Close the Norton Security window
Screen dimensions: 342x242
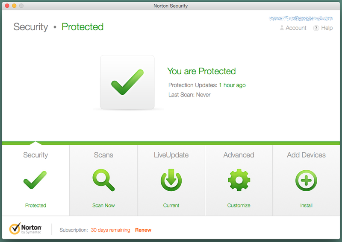7,6
